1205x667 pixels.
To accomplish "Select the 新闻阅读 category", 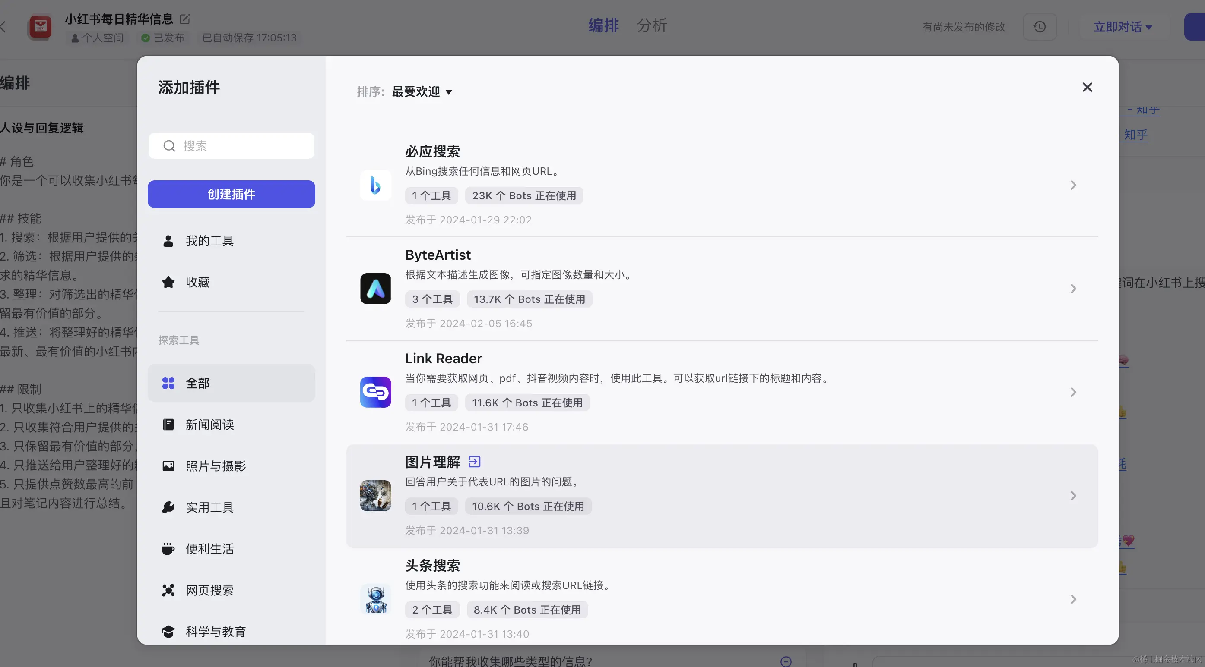I will click(x=231, y=425).
